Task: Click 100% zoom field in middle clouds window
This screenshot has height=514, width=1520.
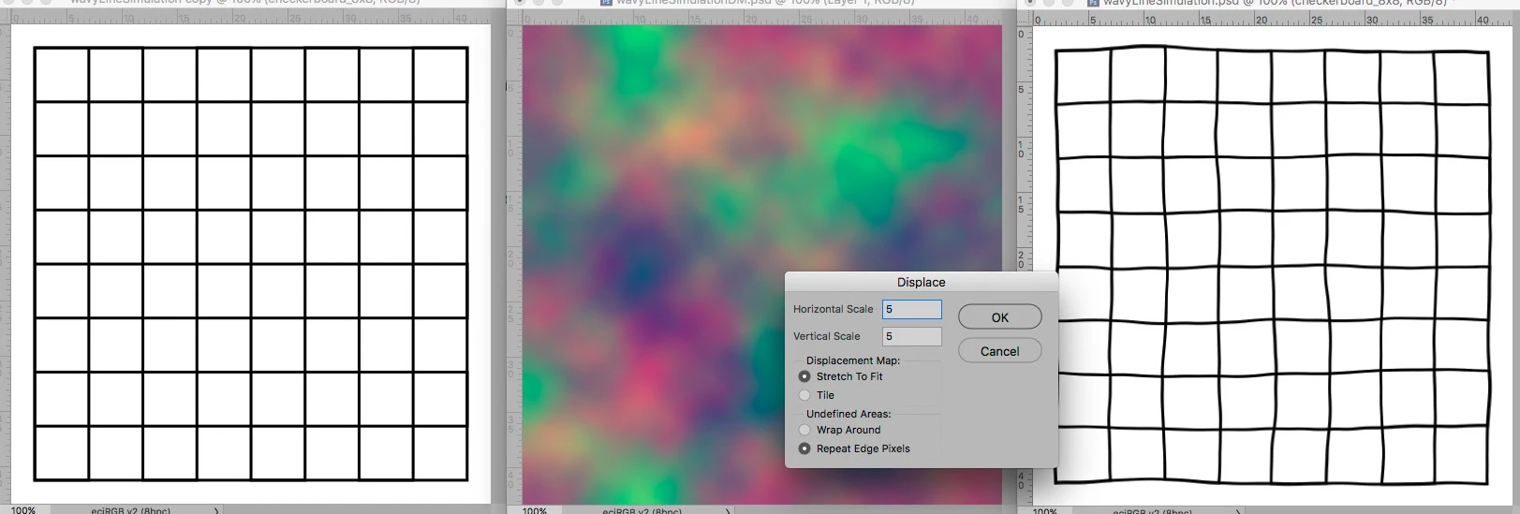Action: [x=535, y=510]
